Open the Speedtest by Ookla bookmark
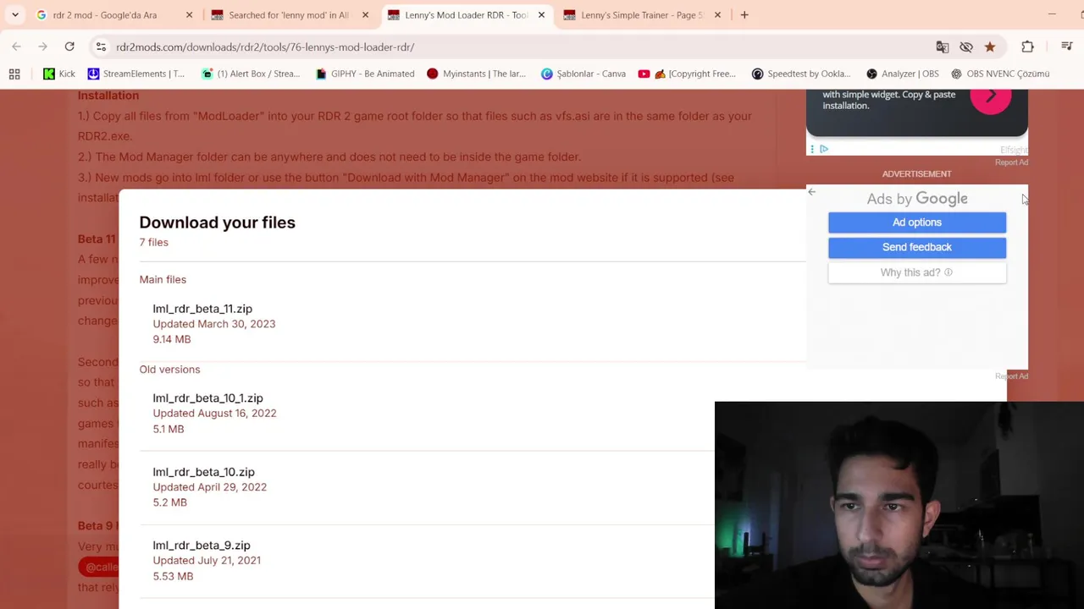The width and height of the screenshot is (1084, 609). point(801,74)
